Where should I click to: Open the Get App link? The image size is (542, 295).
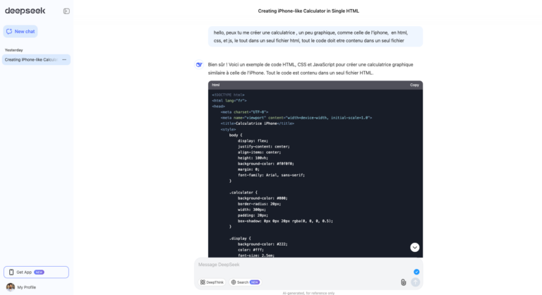[36, 272]
